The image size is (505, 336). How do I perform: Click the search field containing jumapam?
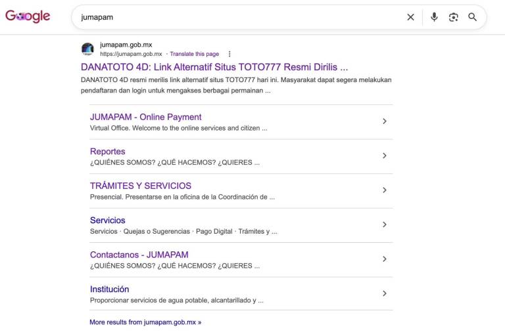(x=241, y=17)
